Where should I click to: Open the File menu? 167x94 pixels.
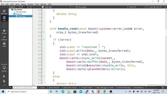[3, 4]
